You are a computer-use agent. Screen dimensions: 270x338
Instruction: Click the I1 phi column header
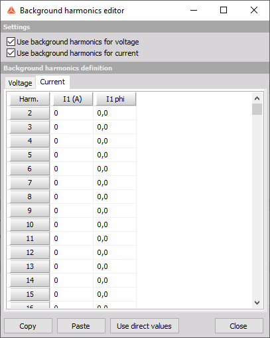coord(116,99)
